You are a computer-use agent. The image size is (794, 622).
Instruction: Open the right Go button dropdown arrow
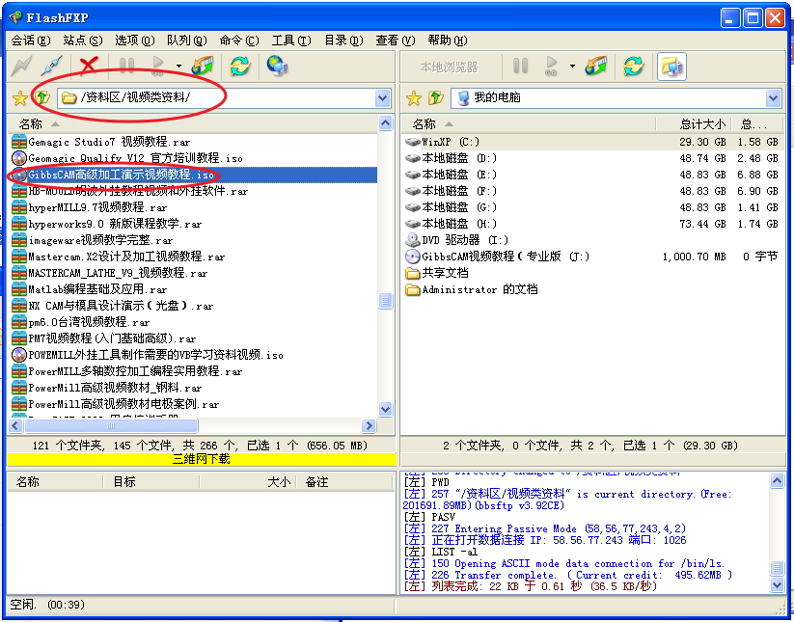(572, 66)
